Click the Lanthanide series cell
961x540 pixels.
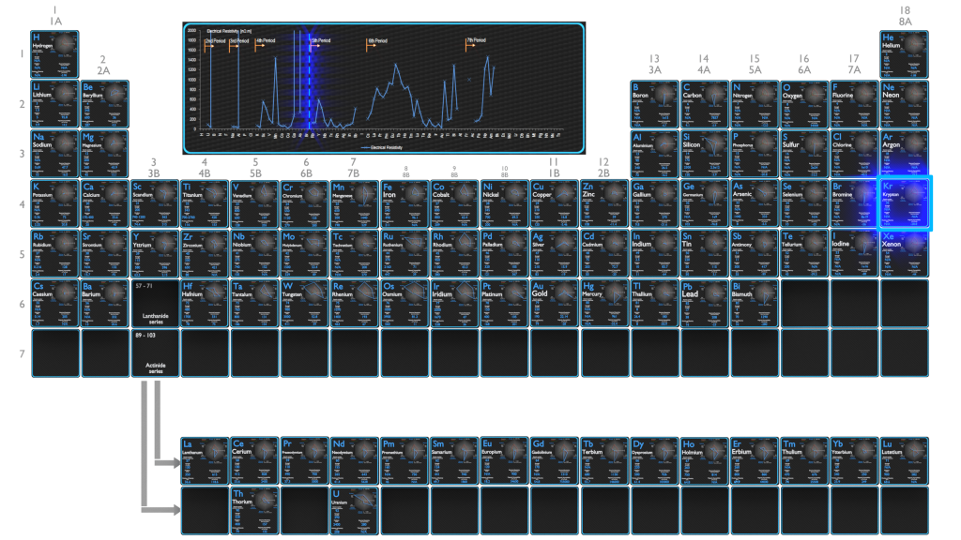155,303
